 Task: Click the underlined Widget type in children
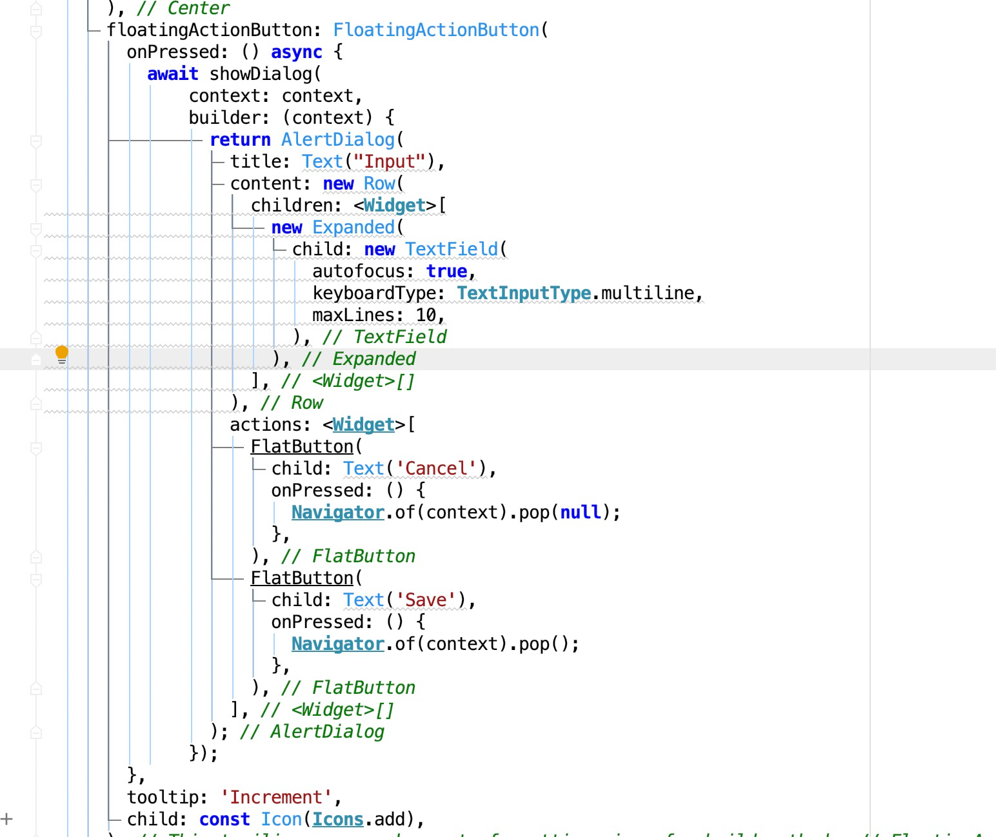point(393,205)
